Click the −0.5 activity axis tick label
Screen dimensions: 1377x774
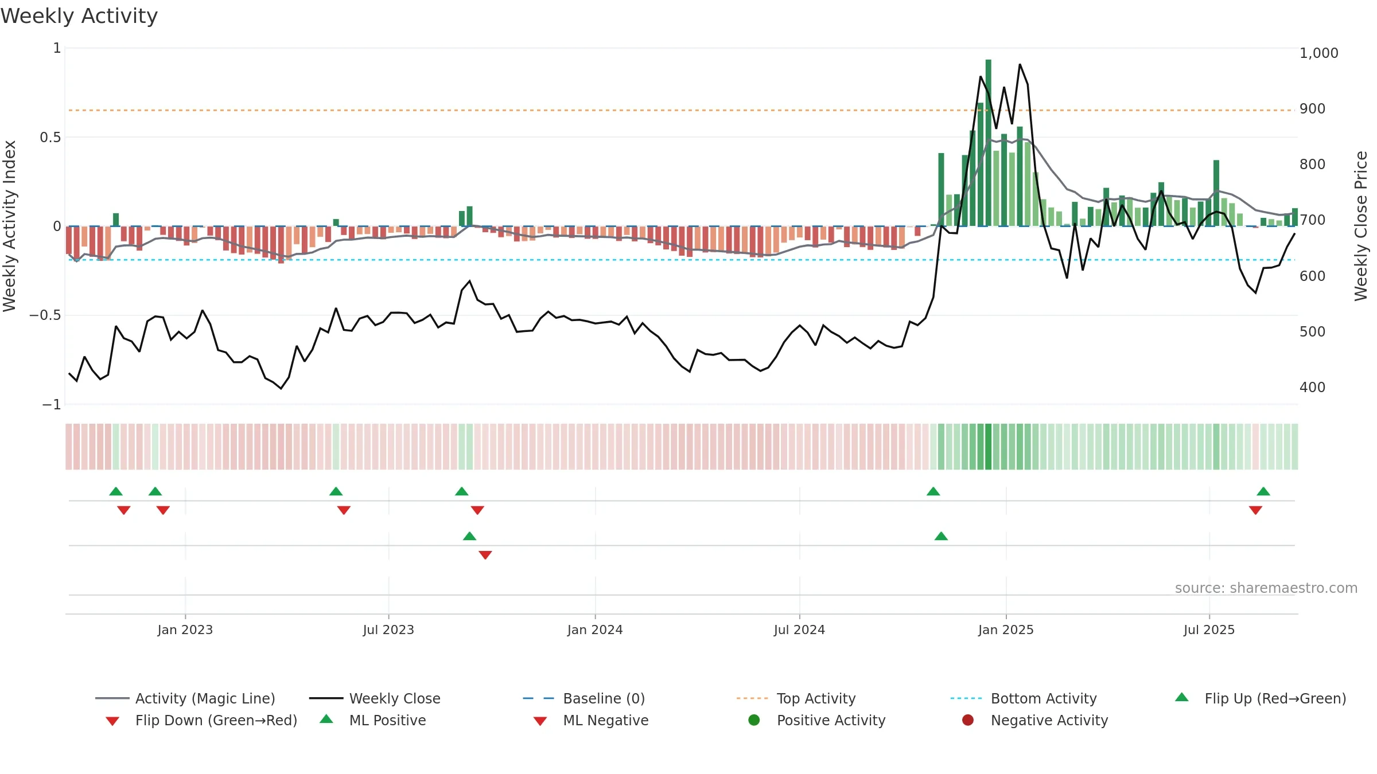coord(45,315)
